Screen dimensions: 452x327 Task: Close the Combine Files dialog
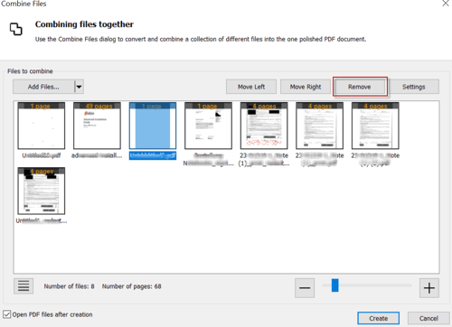point(446,4)
